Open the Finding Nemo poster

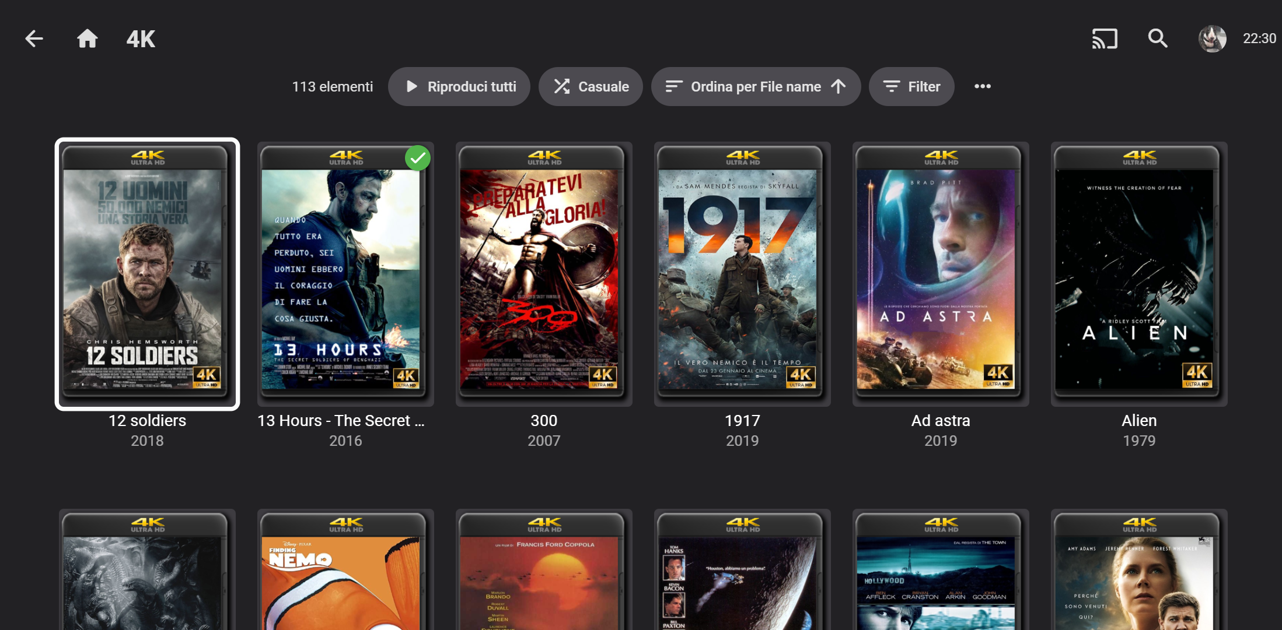[345, 569]
